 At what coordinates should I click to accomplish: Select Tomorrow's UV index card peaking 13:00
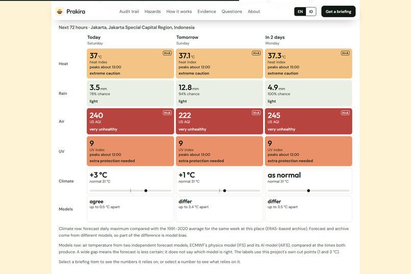pyautogui.click(x=219, y=151)
